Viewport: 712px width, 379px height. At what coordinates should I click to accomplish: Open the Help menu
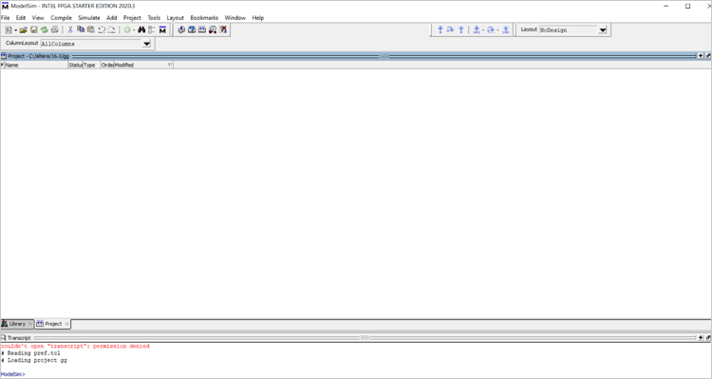click(x=258, y=18)
